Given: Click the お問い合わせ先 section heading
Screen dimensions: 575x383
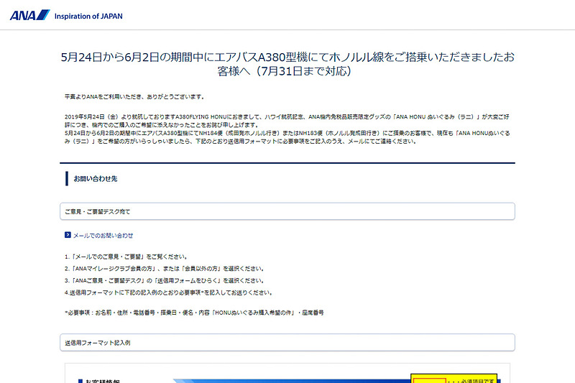Looking at the screenshot, I should point(96,179).
